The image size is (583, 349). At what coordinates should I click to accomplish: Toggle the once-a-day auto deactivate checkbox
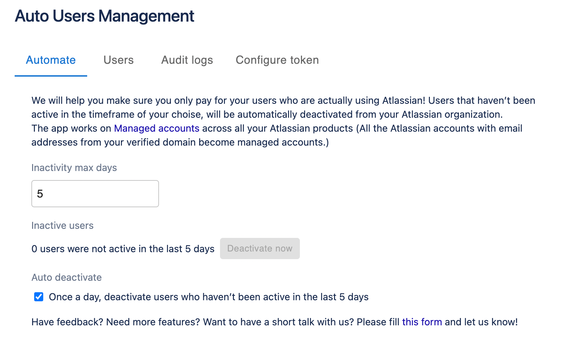39,297
